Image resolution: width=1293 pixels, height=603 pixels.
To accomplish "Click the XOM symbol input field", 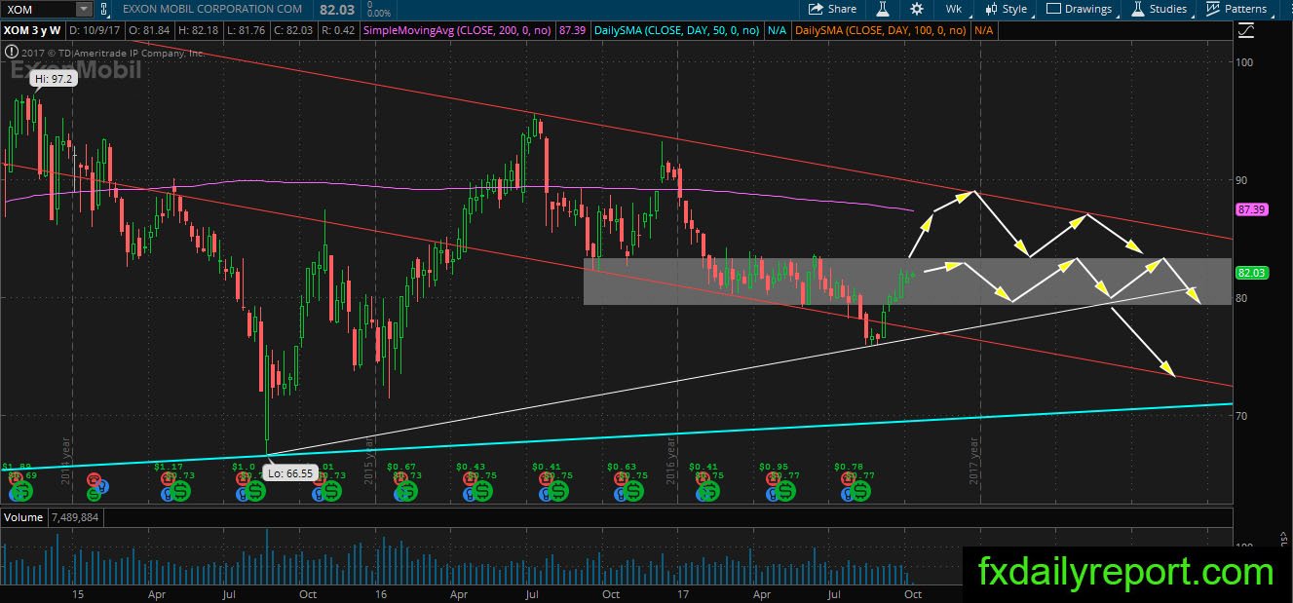I will (x=39, y=9).
